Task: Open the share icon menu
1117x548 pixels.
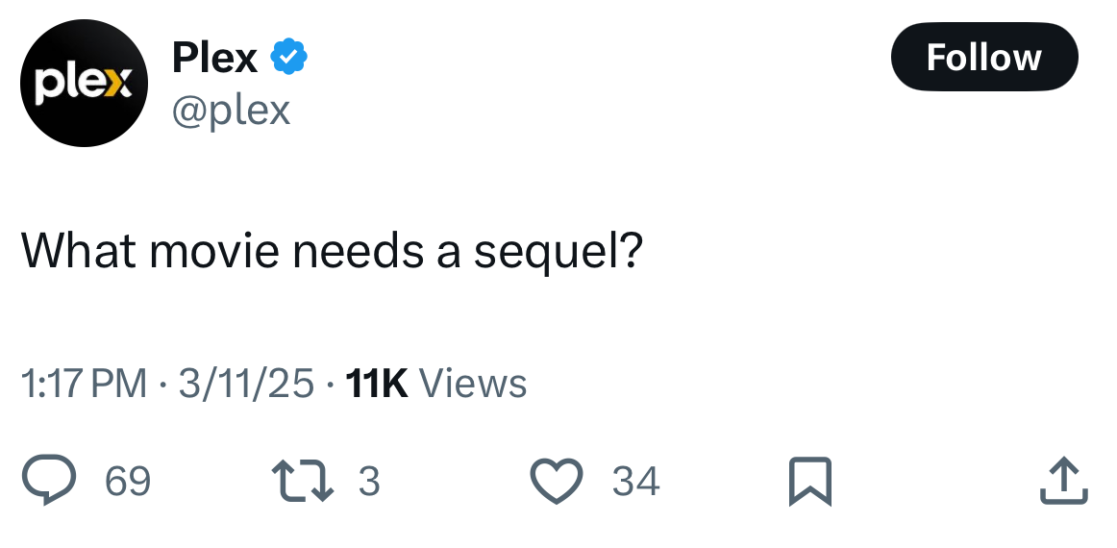Action: click(x=1063, y=481)
